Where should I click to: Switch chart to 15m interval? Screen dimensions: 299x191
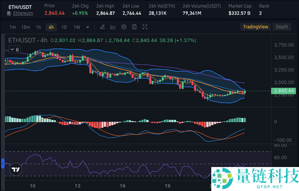(26, 27)
